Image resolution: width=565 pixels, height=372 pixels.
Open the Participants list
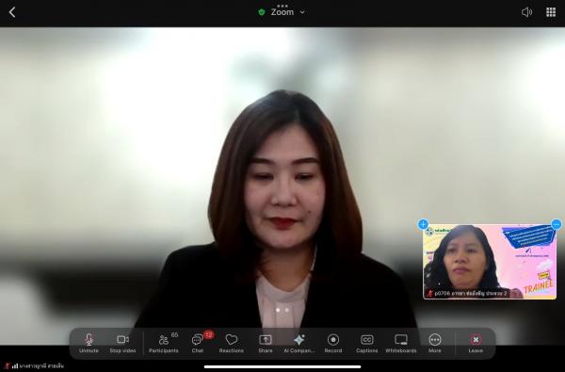[164, 343]
